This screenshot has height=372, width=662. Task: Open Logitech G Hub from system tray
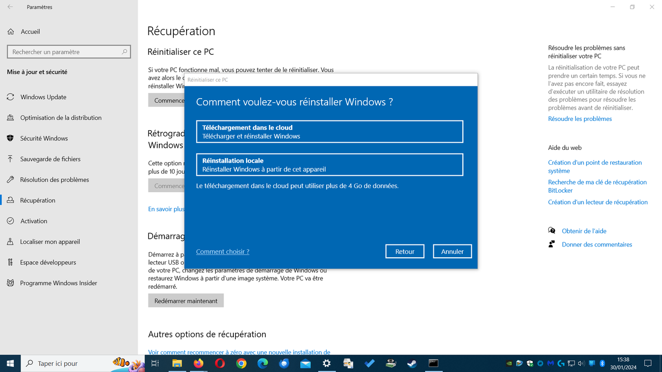[561, 363]
